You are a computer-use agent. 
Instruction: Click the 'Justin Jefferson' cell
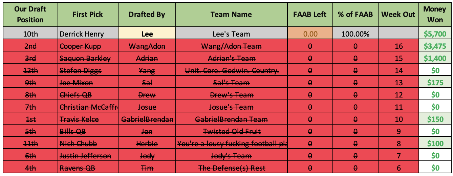pyautogui.click(x=88, y=156)
